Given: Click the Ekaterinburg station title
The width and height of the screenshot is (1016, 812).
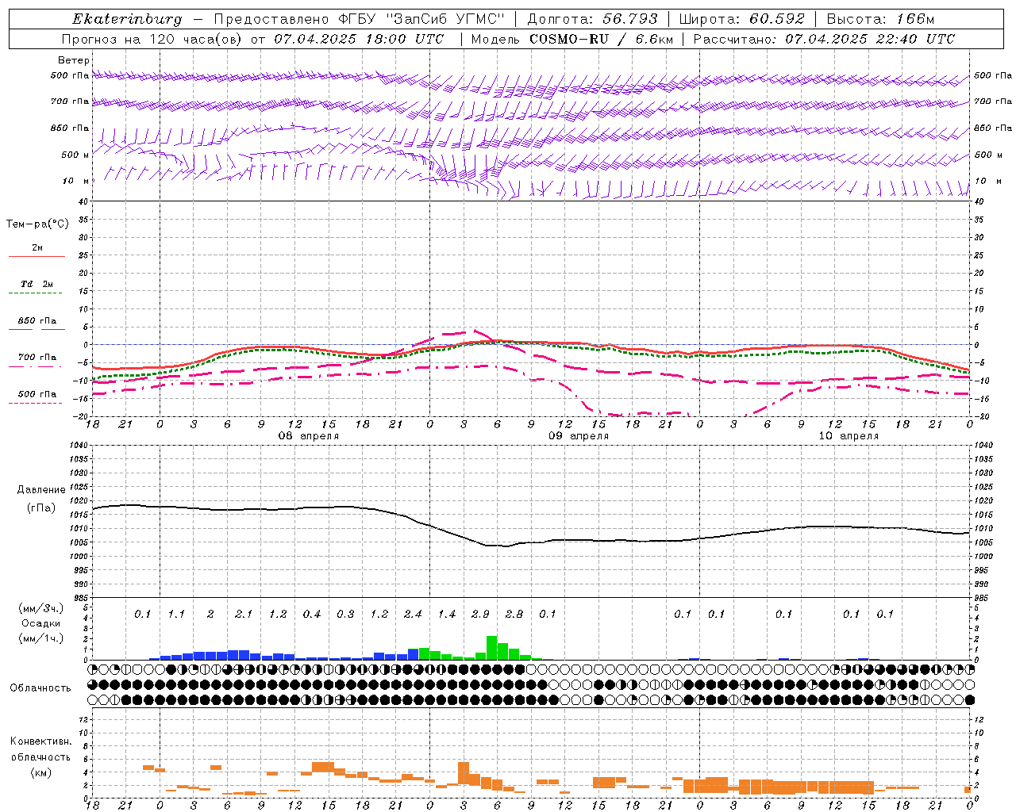Looking at the screenshot, I should (127, 19).
